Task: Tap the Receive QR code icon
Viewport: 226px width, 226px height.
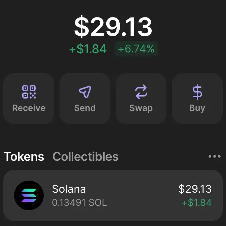Action: coord(29,92)
